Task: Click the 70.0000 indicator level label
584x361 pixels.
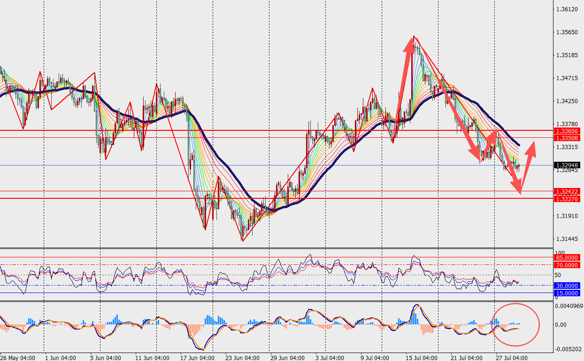Action: tap(567, 265)
